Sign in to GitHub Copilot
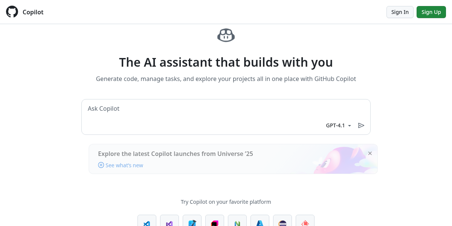Screen dimensions: 452x226 (x=400, y=12)
